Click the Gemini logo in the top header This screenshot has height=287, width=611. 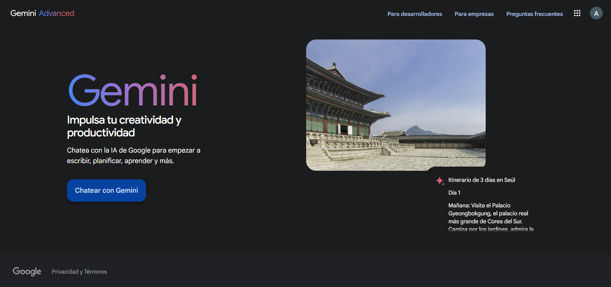point(23,13)
